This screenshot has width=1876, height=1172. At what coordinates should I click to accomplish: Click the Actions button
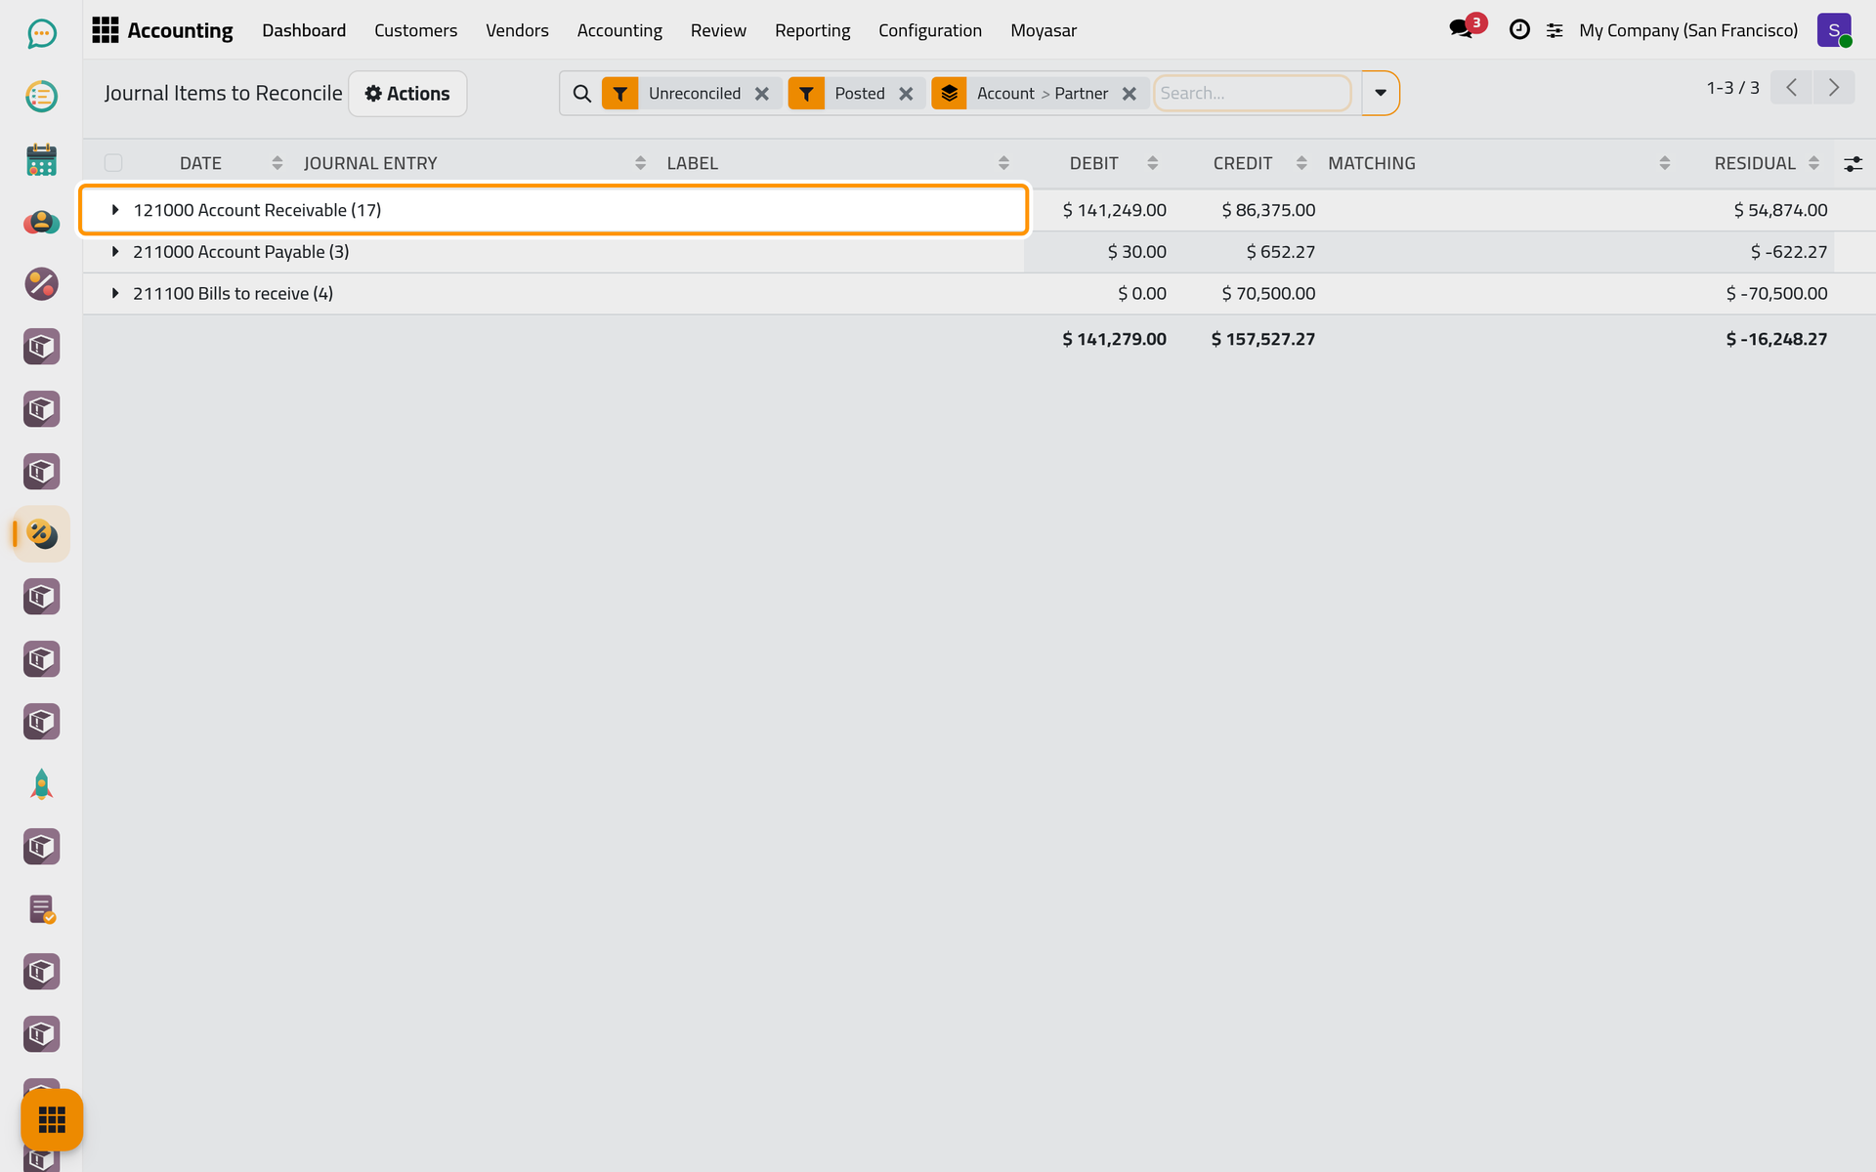pyautogui.click(x=407, y=94)
